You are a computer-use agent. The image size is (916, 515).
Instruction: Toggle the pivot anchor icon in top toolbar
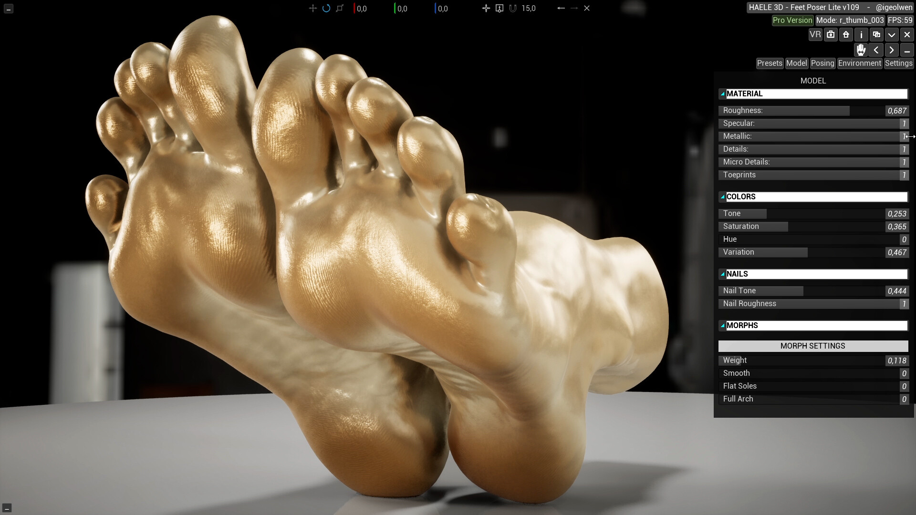click(486, 8)
